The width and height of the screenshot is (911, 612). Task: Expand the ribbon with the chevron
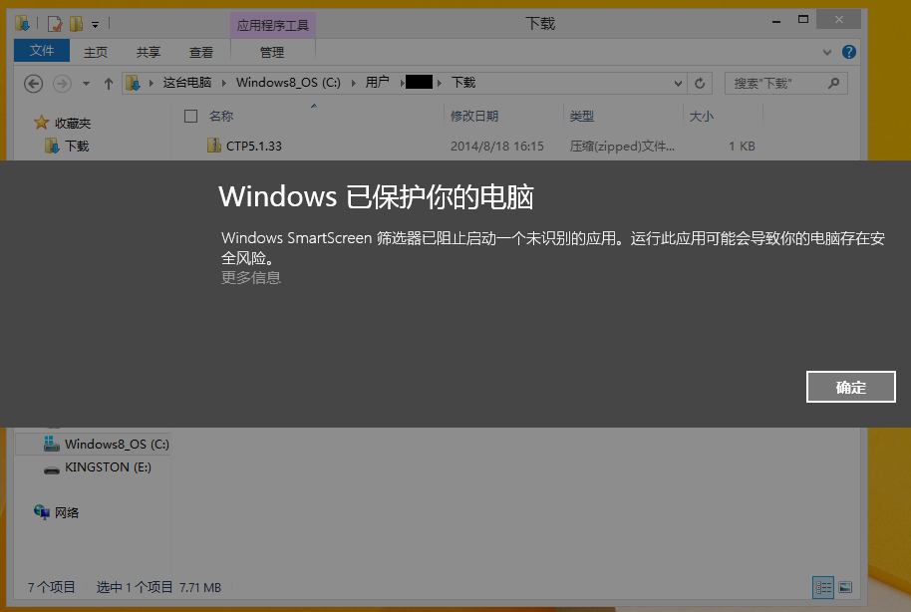pyautogui.click(x=827, y=52)
